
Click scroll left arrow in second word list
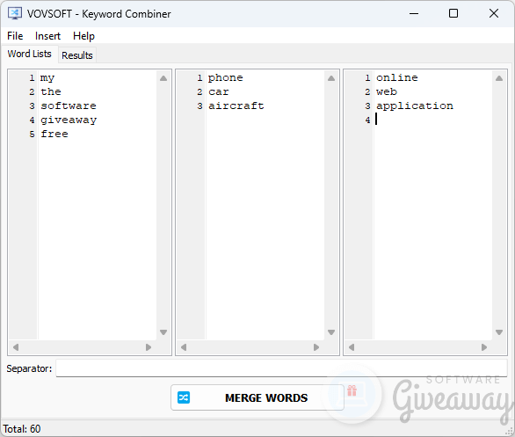pos(184,347)
